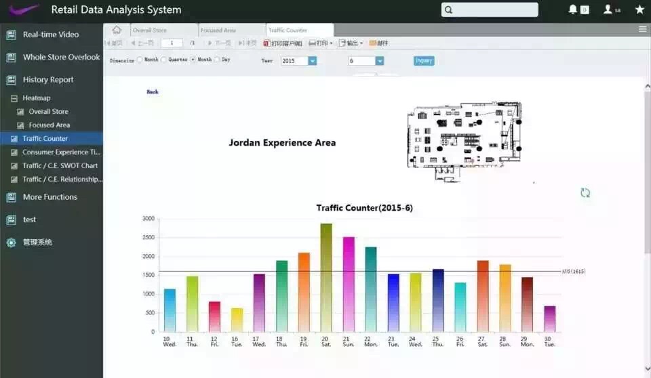The width and height of the screenshot is (651, 378).
Task: Click the yellow bar for 16 Tue.
Action: point(237,320)
